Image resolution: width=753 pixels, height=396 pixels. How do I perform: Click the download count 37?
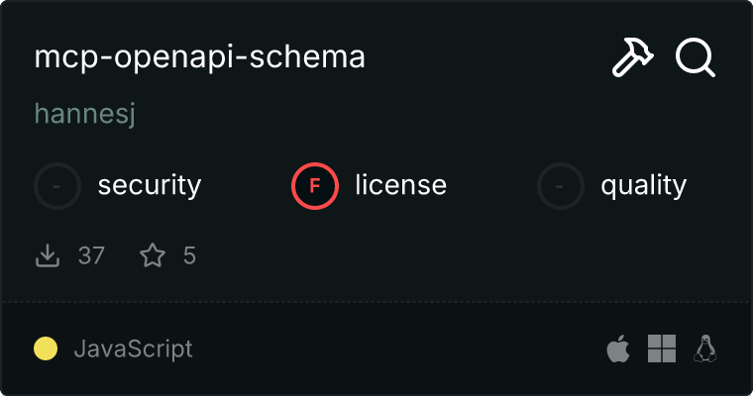coord(91,256)
